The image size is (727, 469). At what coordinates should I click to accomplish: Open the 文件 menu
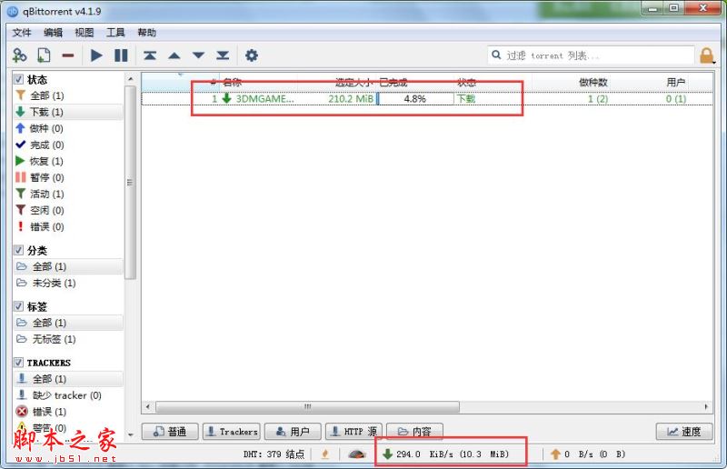[x=21, y=33]
